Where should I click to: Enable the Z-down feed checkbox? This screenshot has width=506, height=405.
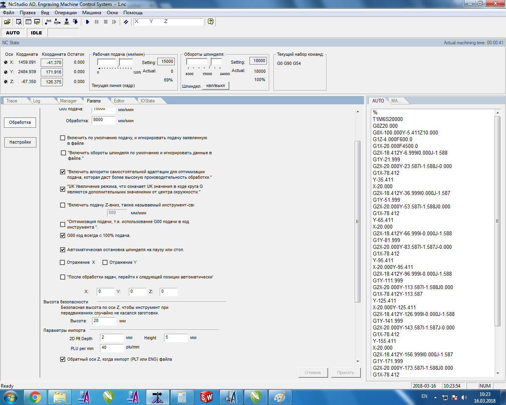[x=62, y=205]
